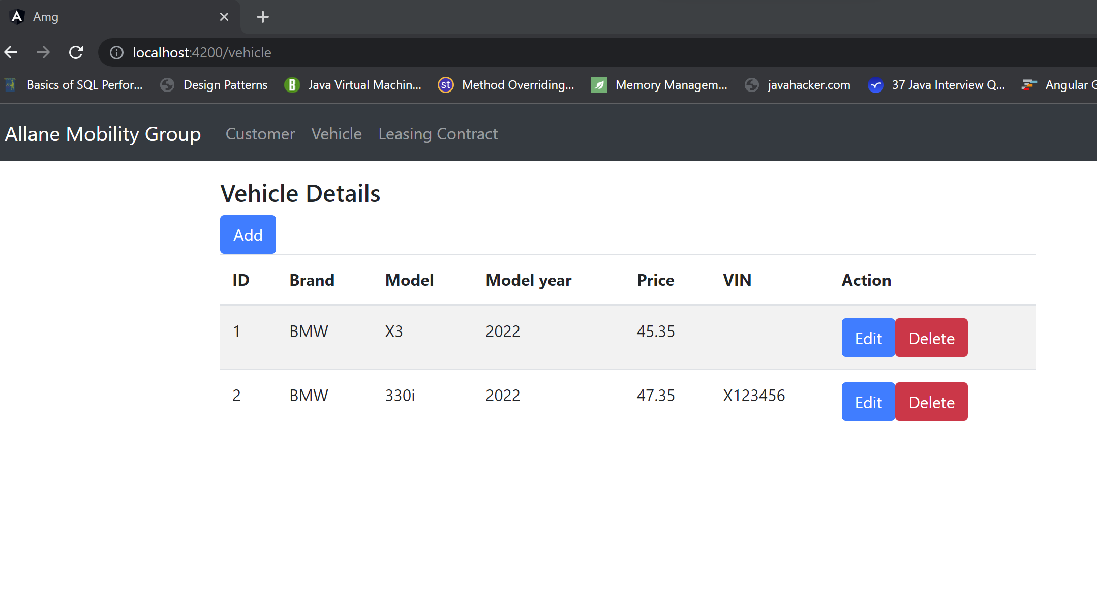Click the browser back navigation arrow

click(11, 52)
